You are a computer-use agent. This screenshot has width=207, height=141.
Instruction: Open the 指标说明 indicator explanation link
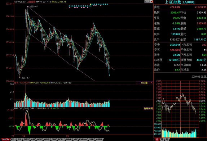click(148, 109)
